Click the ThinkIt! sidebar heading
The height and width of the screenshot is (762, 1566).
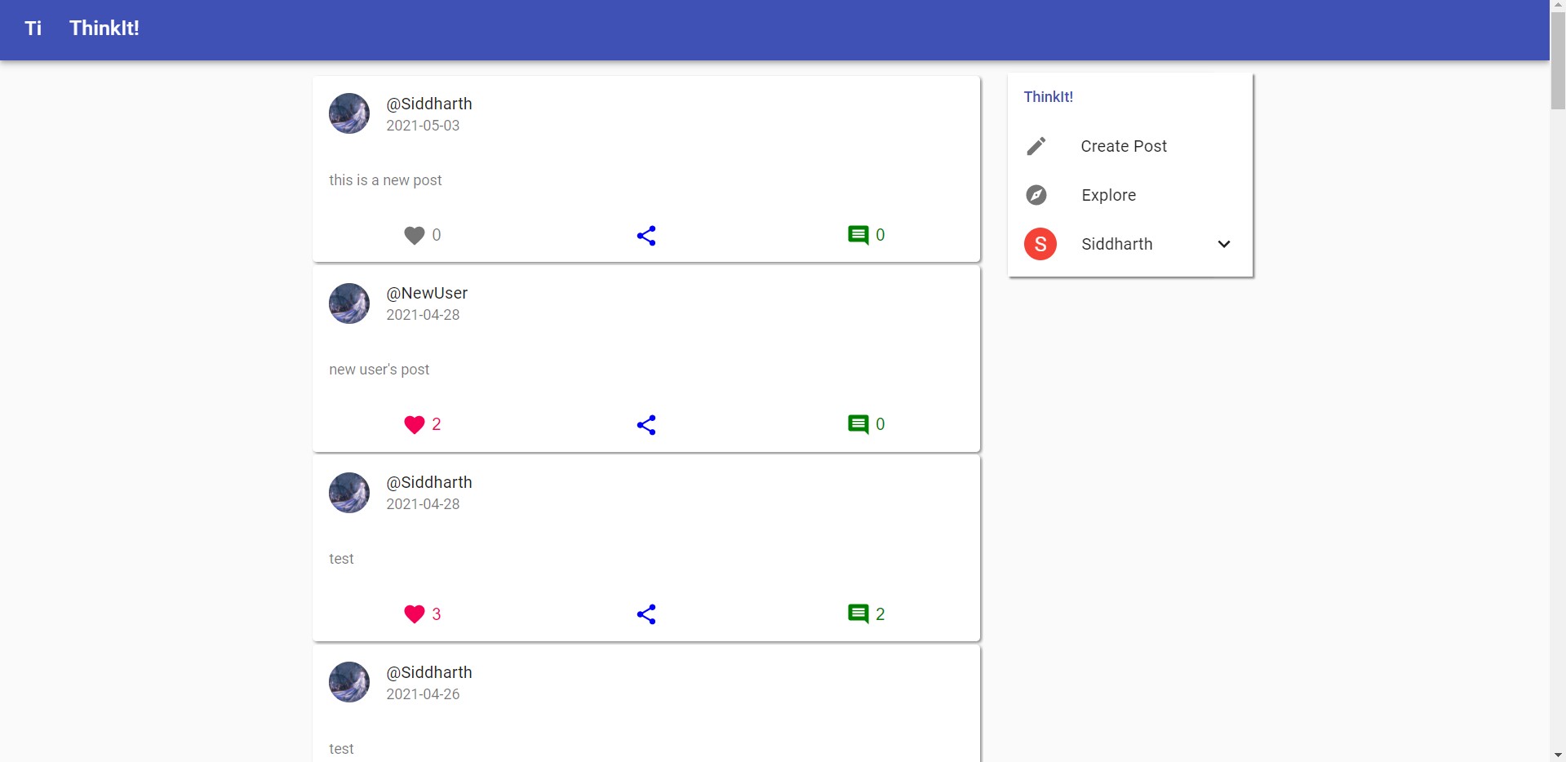pos(1049,96)
